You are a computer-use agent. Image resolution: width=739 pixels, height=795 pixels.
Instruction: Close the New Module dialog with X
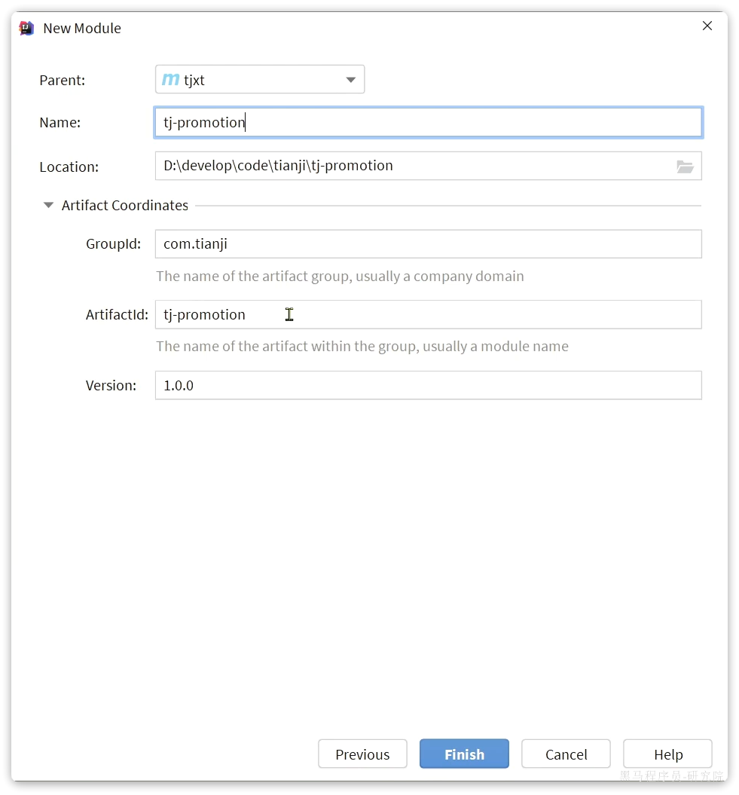point(707,26)
